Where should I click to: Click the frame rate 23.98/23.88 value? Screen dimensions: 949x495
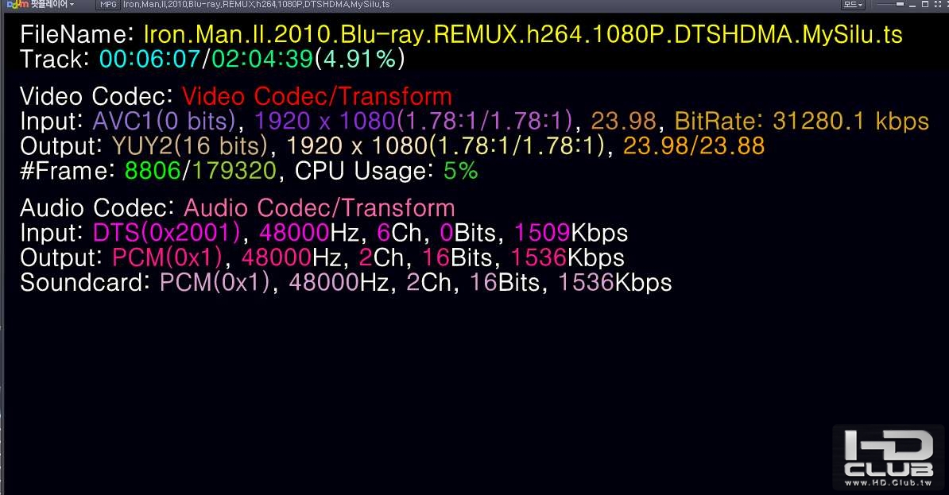tap(694, 146)
